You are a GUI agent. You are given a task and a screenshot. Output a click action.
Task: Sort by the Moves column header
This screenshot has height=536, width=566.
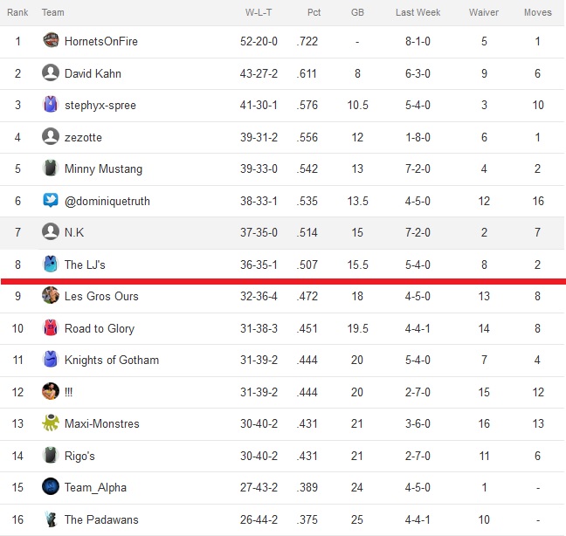(538, 12)
